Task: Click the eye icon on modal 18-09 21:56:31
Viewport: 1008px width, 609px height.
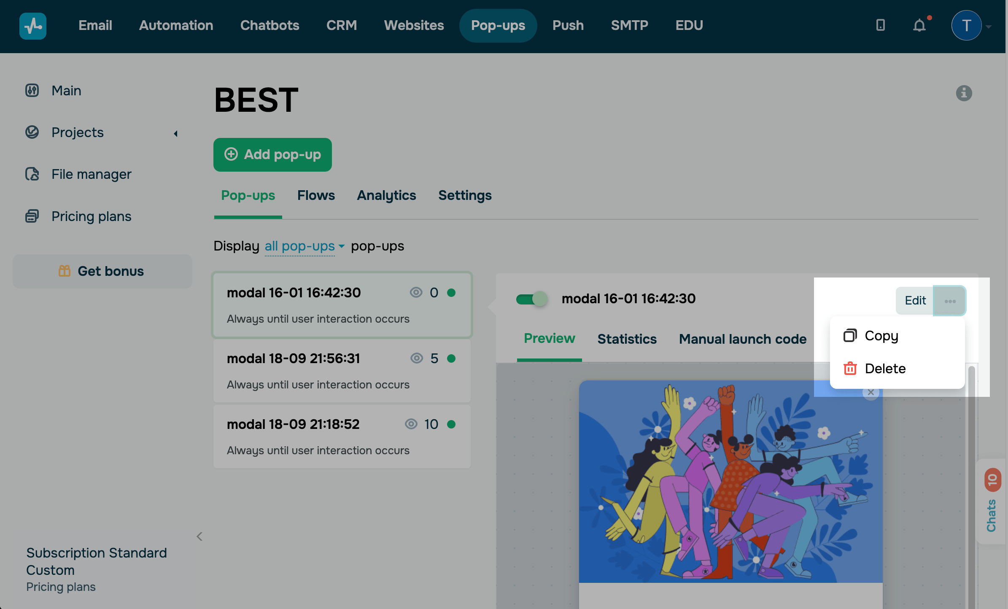Action: click(417, 358)
